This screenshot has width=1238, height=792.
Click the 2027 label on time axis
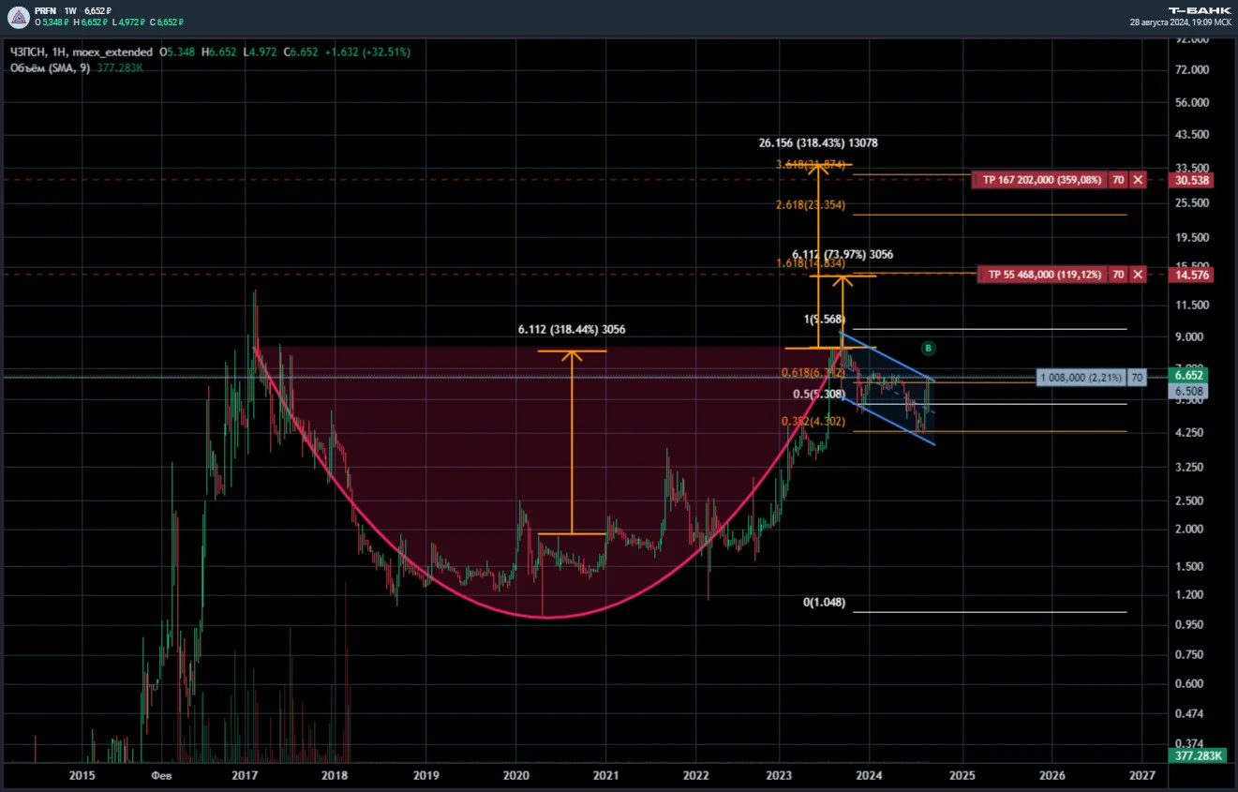(1141, 776)
